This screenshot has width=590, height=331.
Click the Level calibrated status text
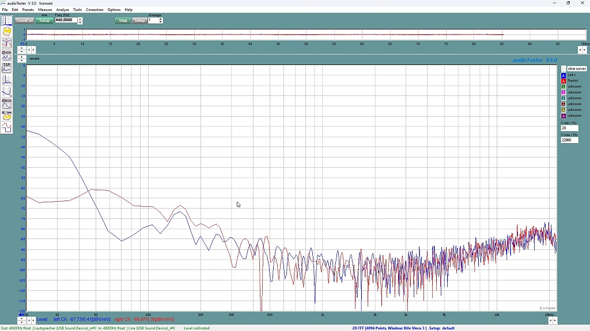(x=196, y=328)
